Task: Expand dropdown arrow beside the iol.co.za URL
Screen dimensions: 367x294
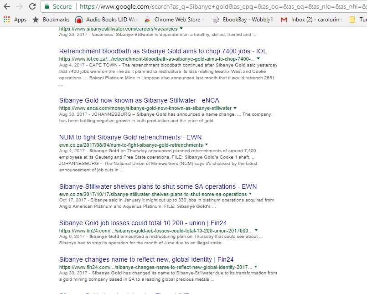Action: click(x=258, y=59)
